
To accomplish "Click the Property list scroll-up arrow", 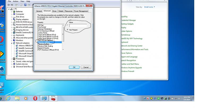I will click(63, 25).
